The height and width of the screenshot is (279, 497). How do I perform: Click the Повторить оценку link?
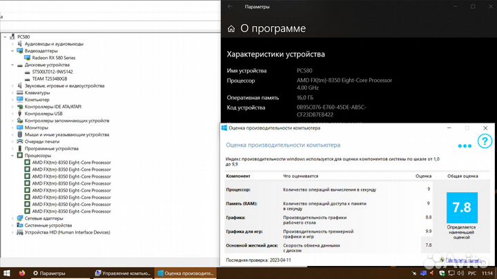click(x=463, y=260)
